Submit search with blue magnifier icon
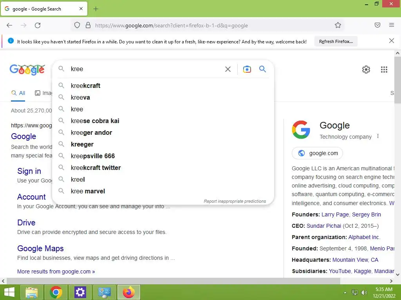The height and width of the screenshot is (300, 401). pos(262,69)
